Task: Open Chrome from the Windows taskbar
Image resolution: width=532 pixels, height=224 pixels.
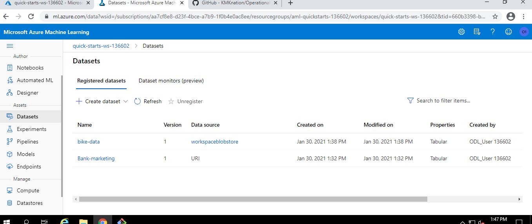Action: (x=103, y=221)
